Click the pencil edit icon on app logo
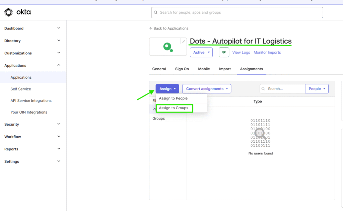Viewport: 343px width, 211px height. [183, 42]
